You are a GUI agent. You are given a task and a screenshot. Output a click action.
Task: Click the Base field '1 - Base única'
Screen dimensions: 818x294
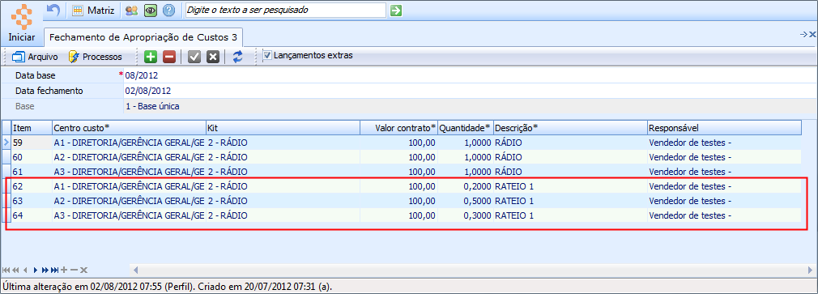(470, 106)
